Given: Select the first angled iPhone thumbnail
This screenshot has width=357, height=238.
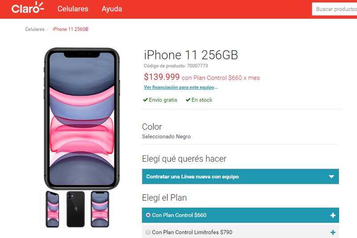Looking at the screenshot, I should (x=52, y=209).
